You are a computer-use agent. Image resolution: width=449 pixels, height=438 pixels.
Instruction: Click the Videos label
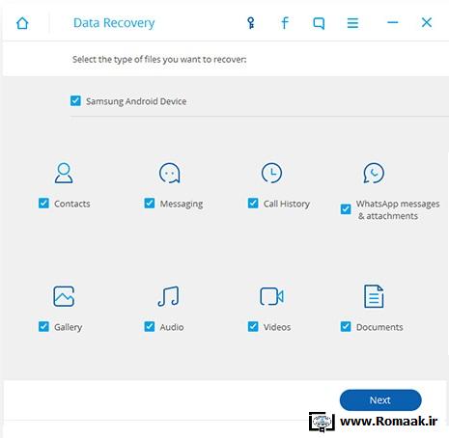(x=277, y=327)
